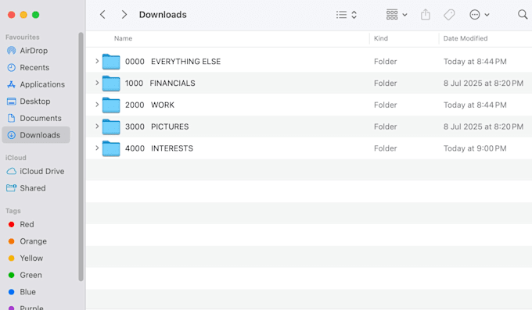Viewport: 532px width, 310px height.
Task: Click the sidebar vertical scrollbar
Action: point(81,156)
